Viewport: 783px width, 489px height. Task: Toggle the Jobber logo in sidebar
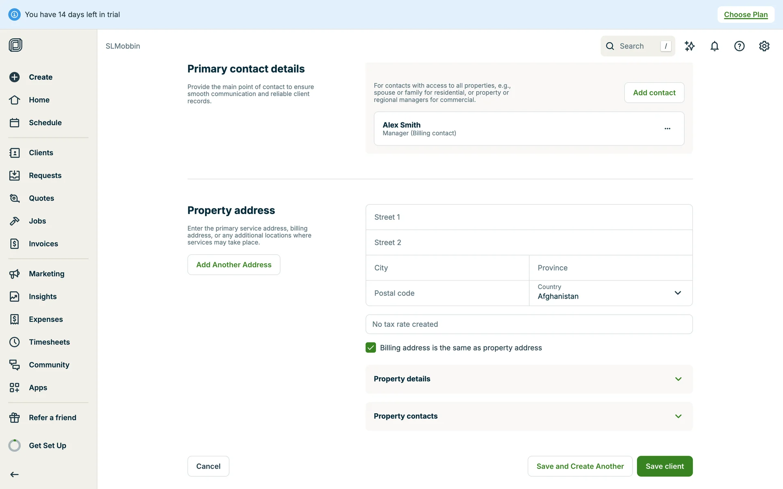pos(15,45)
